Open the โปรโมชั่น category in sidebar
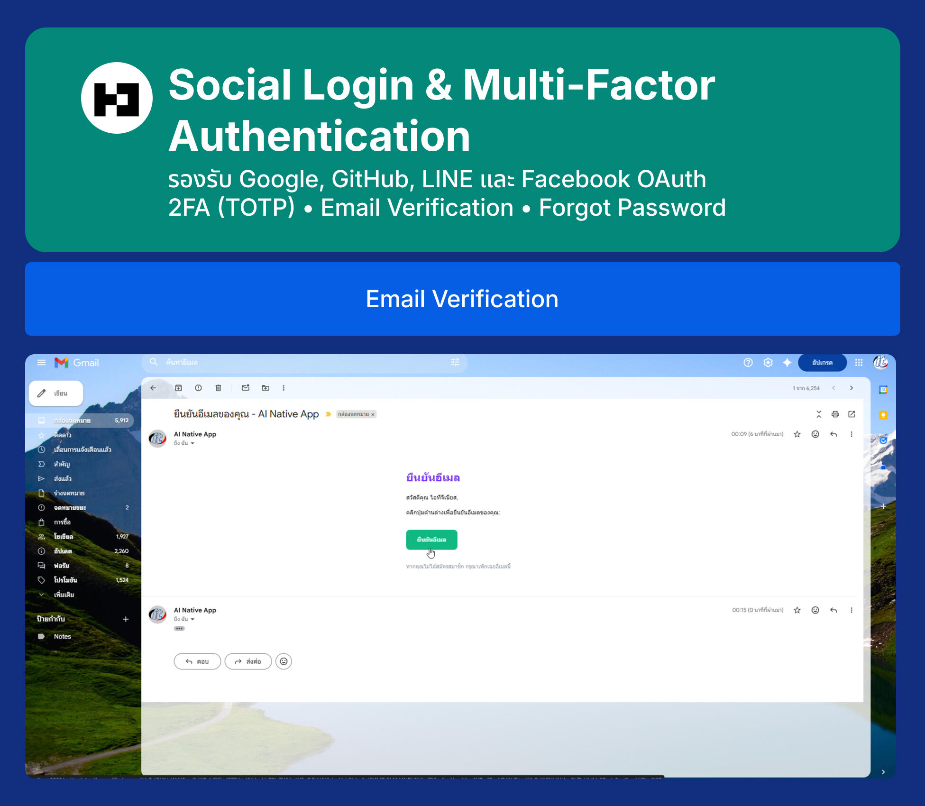This screenshot has height=806, width=925. [65, 580]
